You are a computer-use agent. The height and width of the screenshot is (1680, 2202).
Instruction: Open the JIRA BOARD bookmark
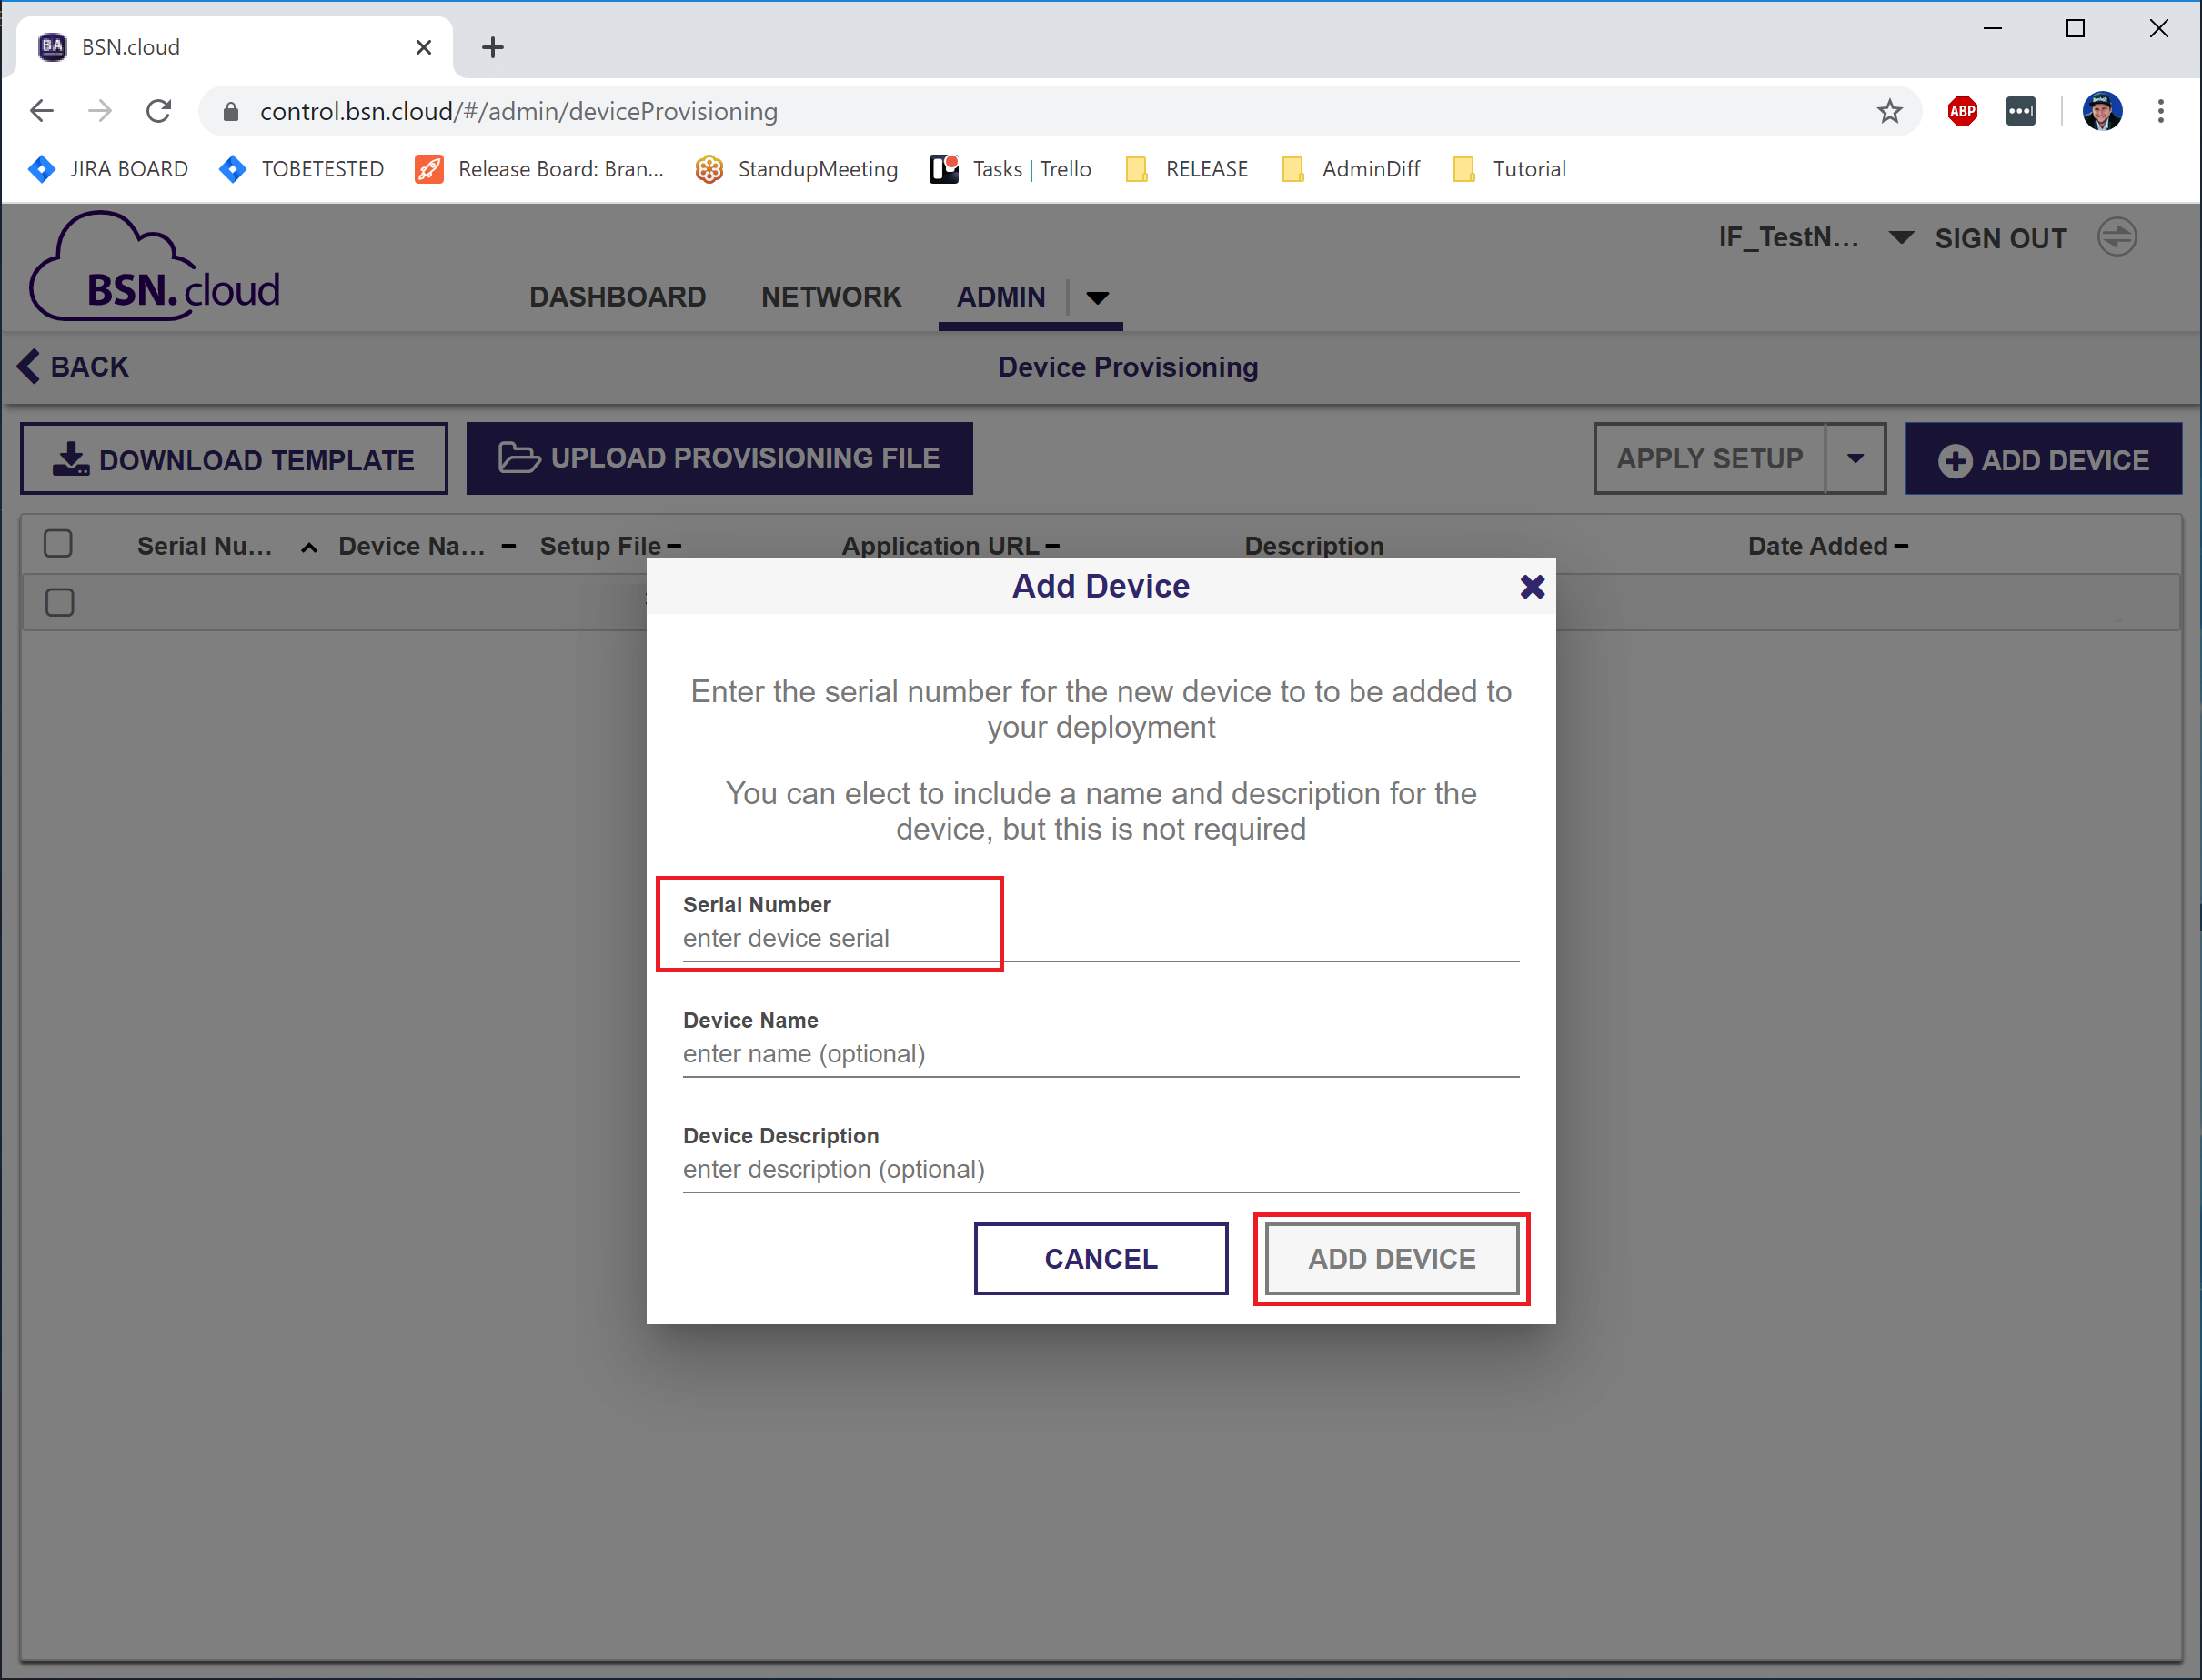coord(110,169)
